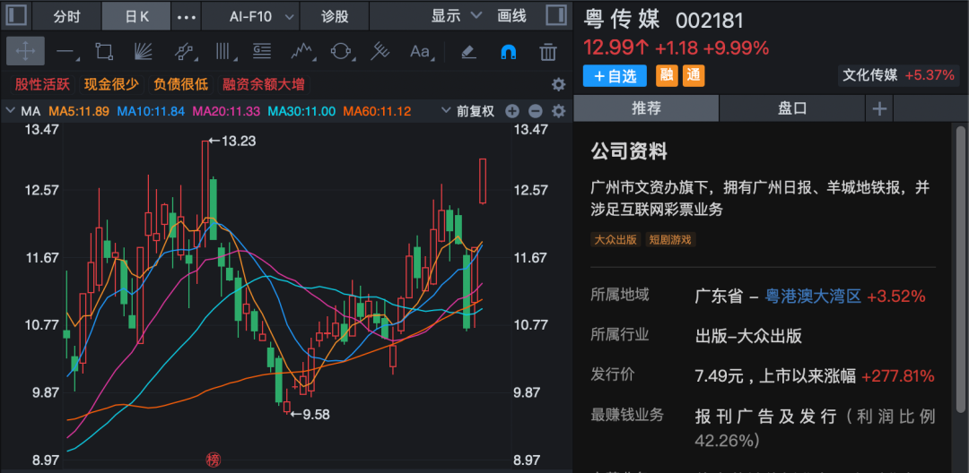Toggle the right sidebar panel
The width and height of the screenshot is (969, 473).
(x=555, y=16)
